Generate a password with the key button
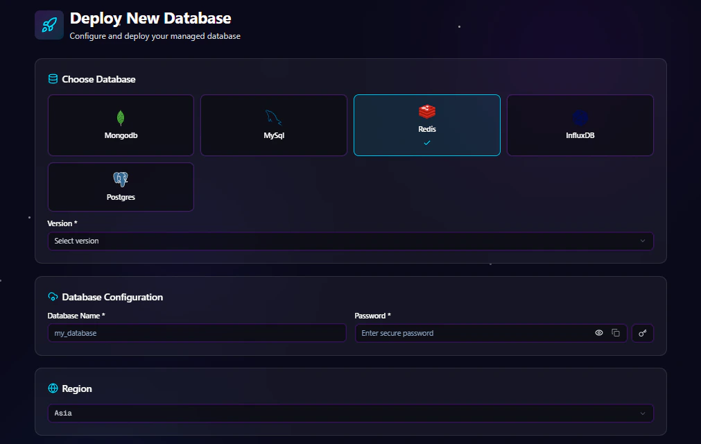 click(x=643, y=333)
